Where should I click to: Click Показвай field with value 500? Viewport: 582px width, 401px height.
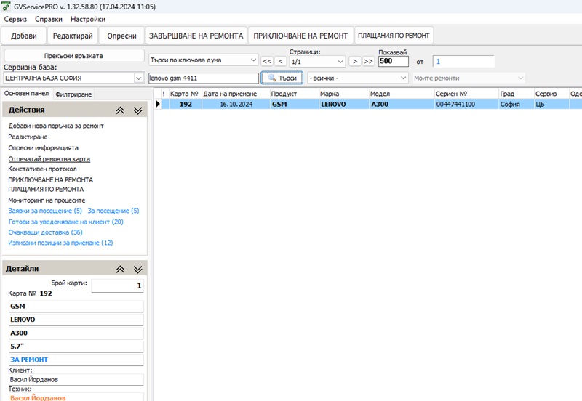click(394, 61)
